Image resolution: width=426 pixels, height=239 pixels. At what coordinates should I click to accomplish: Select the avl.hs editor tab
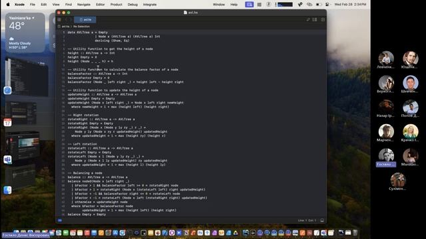(85, 19)
